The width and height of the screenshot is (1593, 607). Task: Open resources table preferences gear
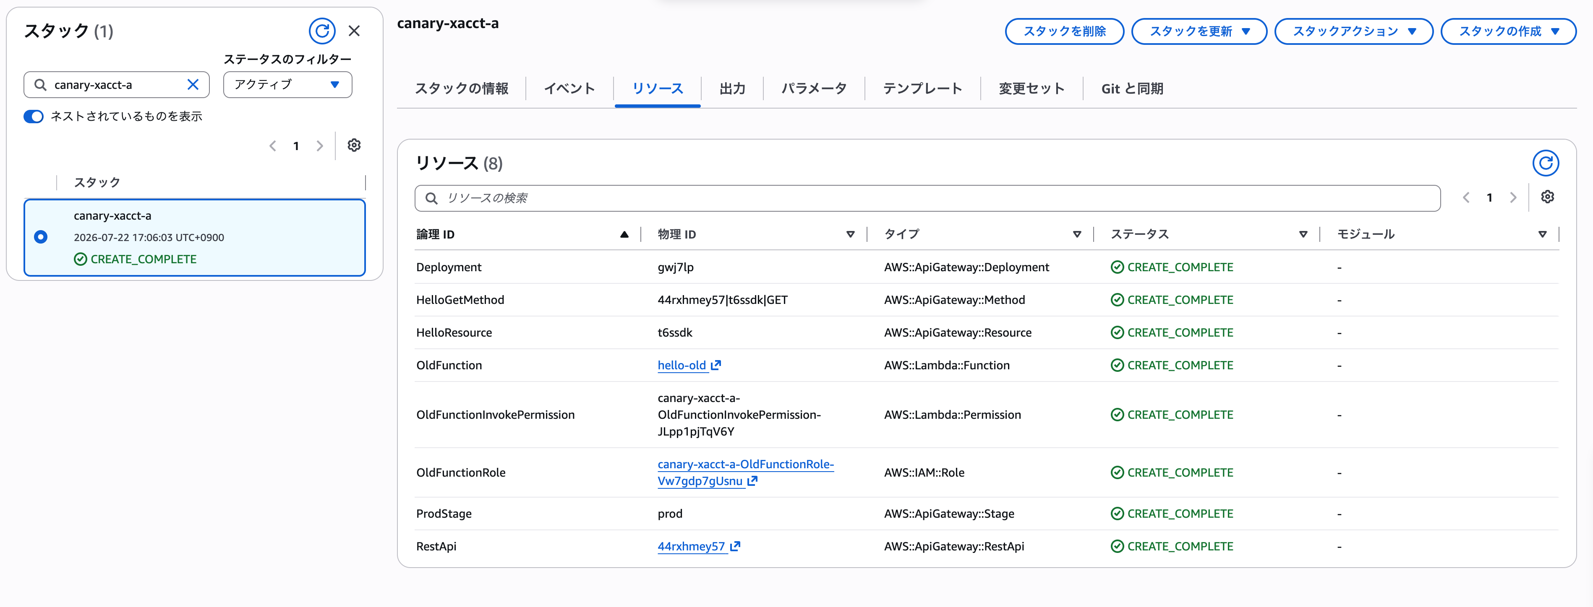1547,197
